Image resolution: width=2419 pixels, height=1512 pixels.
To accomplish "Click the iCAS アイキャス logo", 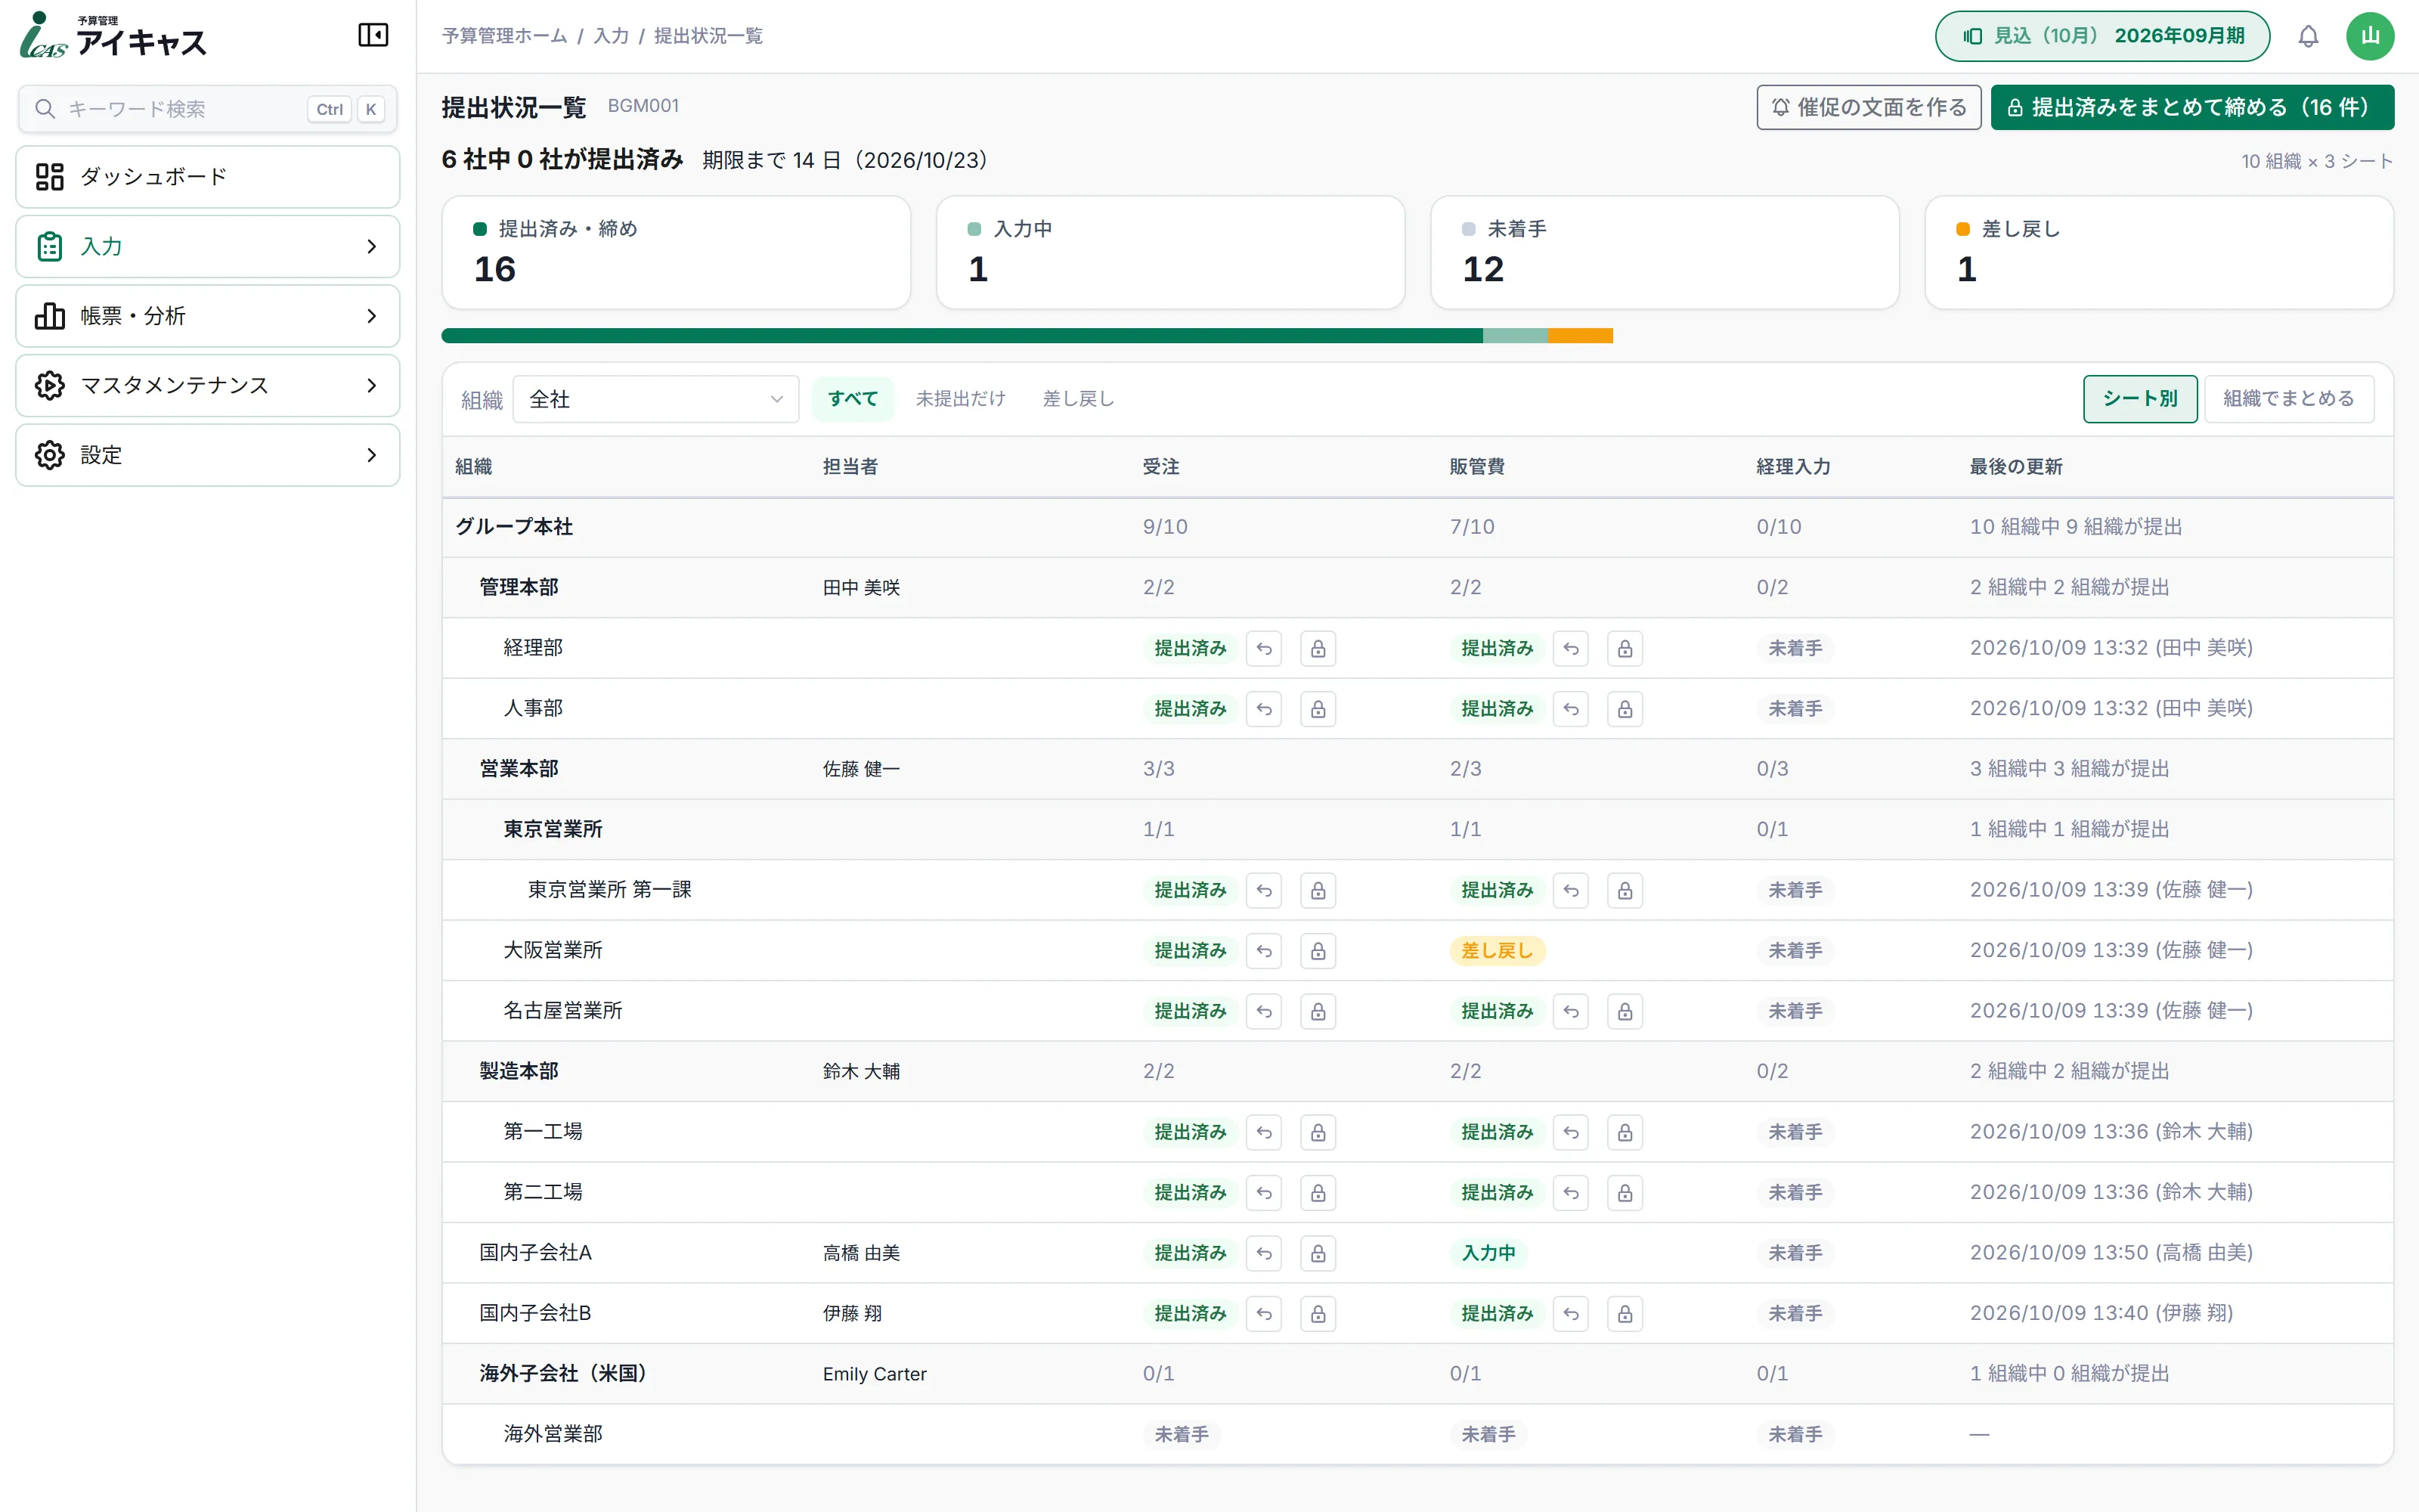I will pyautogui.click(x=113, y=36).
